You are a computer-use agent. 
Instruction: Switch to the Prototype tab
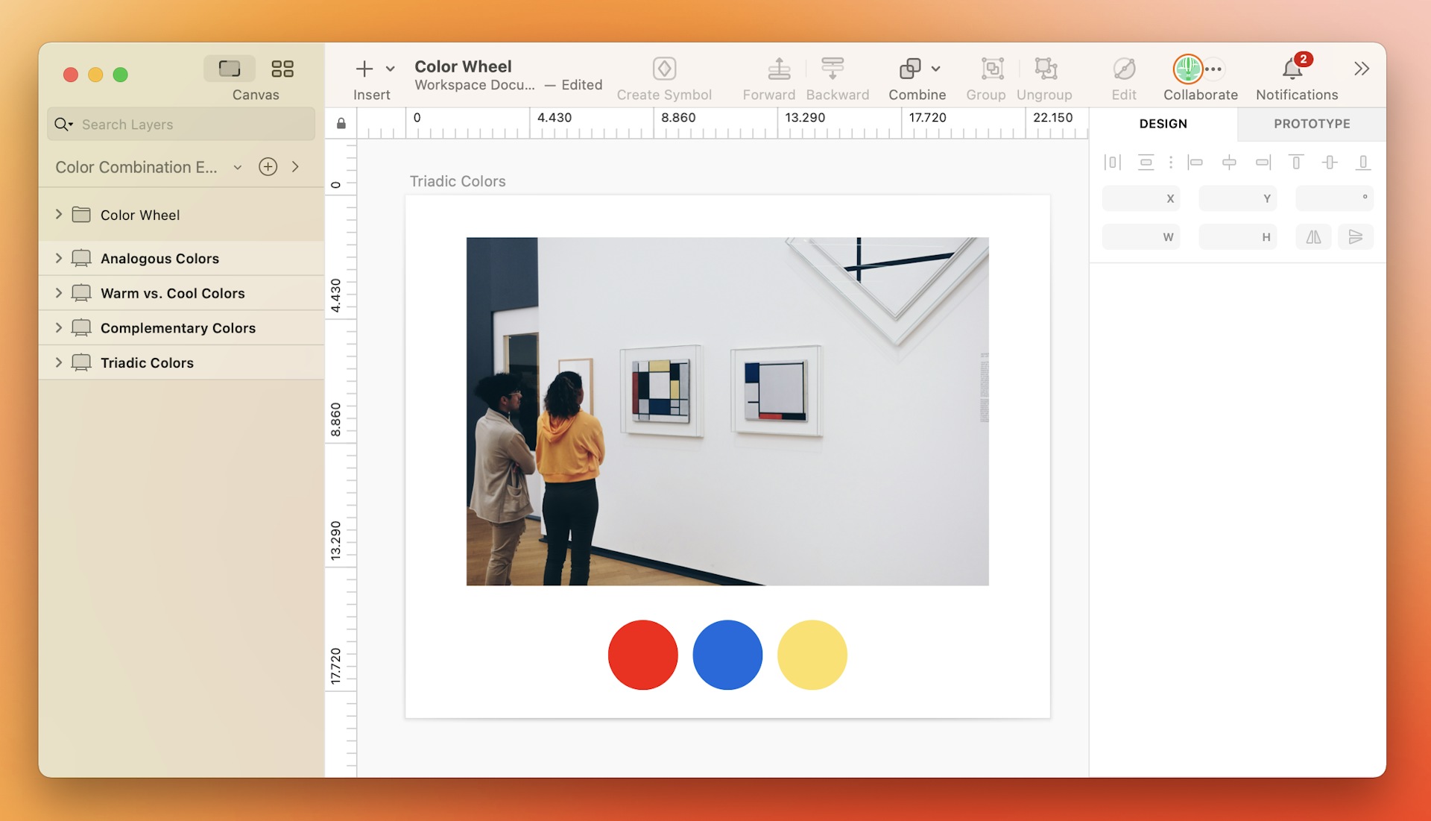click(1311, 124)
